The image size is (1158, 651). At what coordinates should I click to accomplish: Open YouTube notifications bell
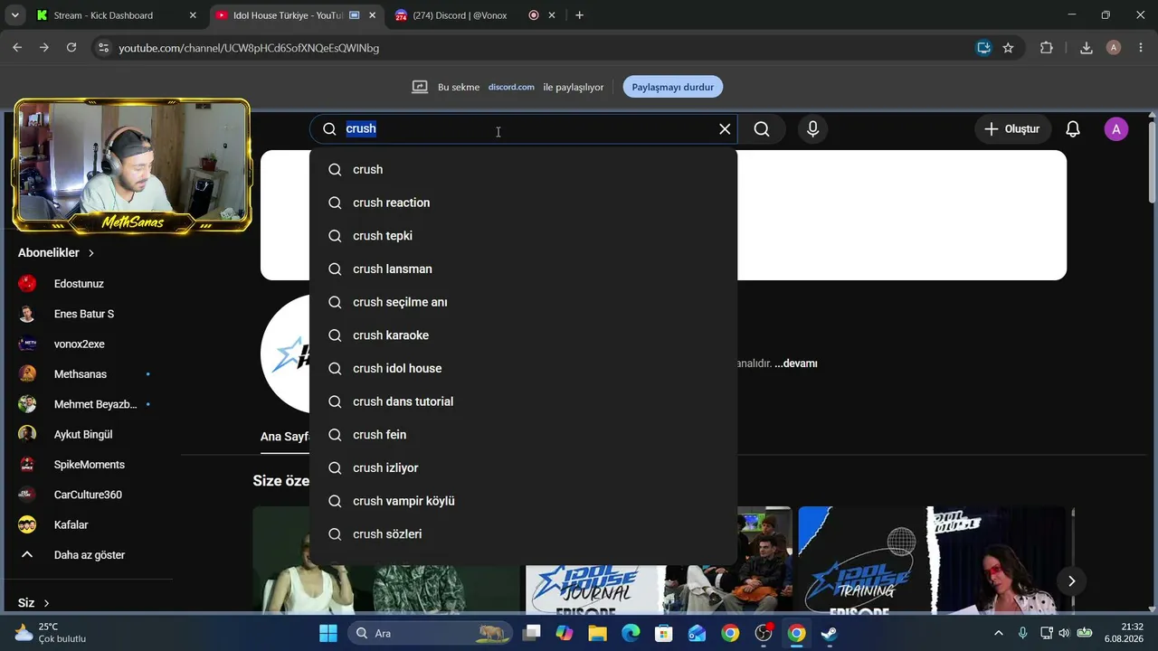(1073, 129)
